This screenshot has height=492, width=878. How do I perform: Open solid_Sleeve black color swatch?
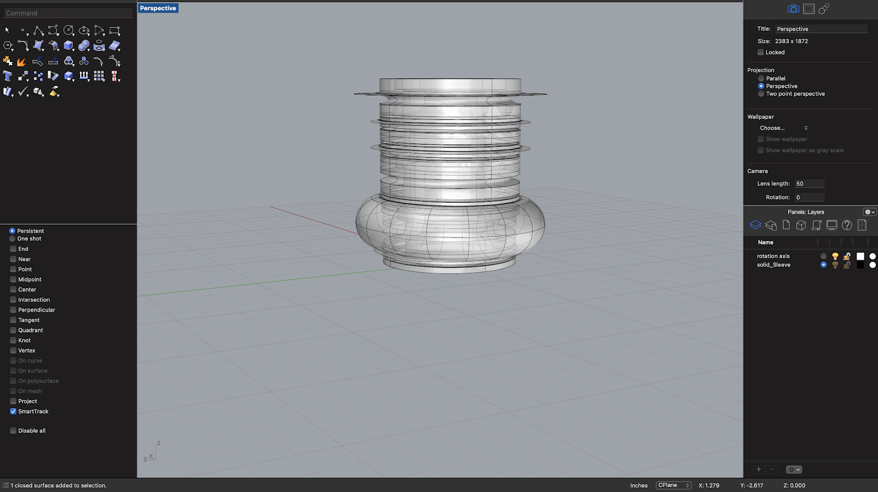(x=860, y=265)
